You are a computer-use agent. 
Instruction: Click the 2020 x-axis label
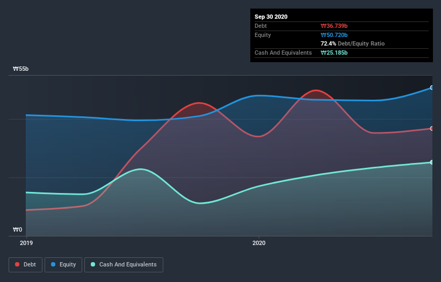(259, 243)
